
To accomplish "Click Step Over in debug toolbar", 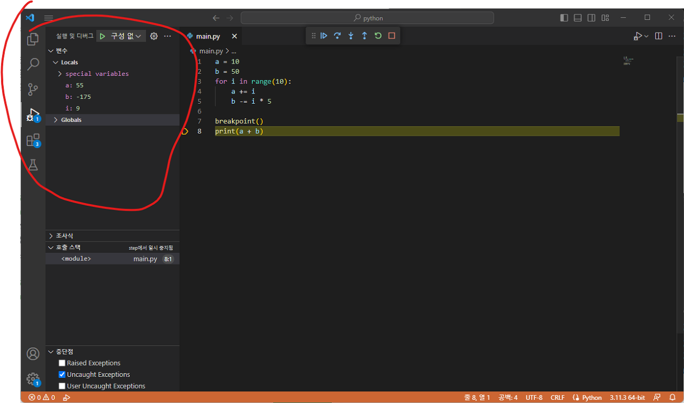I will [x=337, y=36].
